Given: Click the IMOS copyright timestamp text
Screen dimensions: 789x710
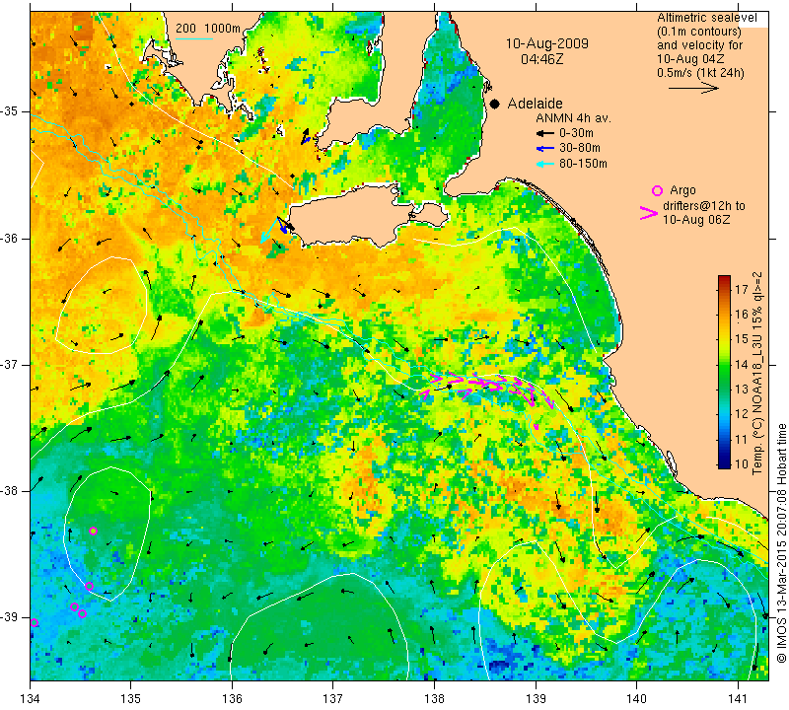Looking at the screenshot, I should point(781,542).
